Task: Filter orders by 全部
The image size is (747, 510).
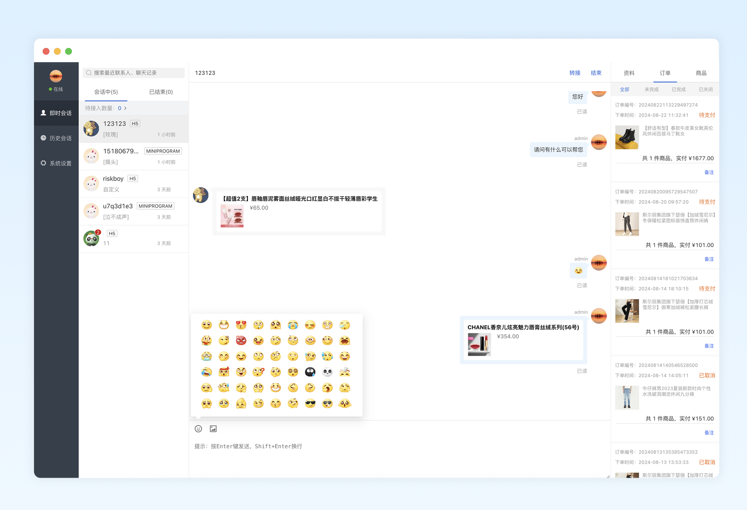Action: tap(624, 90)
